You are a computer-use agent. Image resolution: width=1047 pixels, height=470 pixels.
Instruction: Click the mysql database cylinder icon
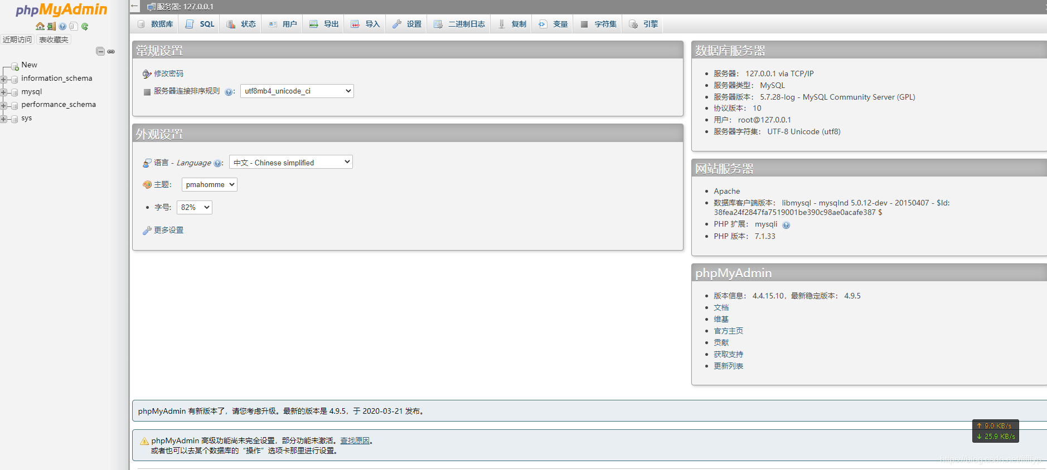pyautogui.click(x=14, y=92)
